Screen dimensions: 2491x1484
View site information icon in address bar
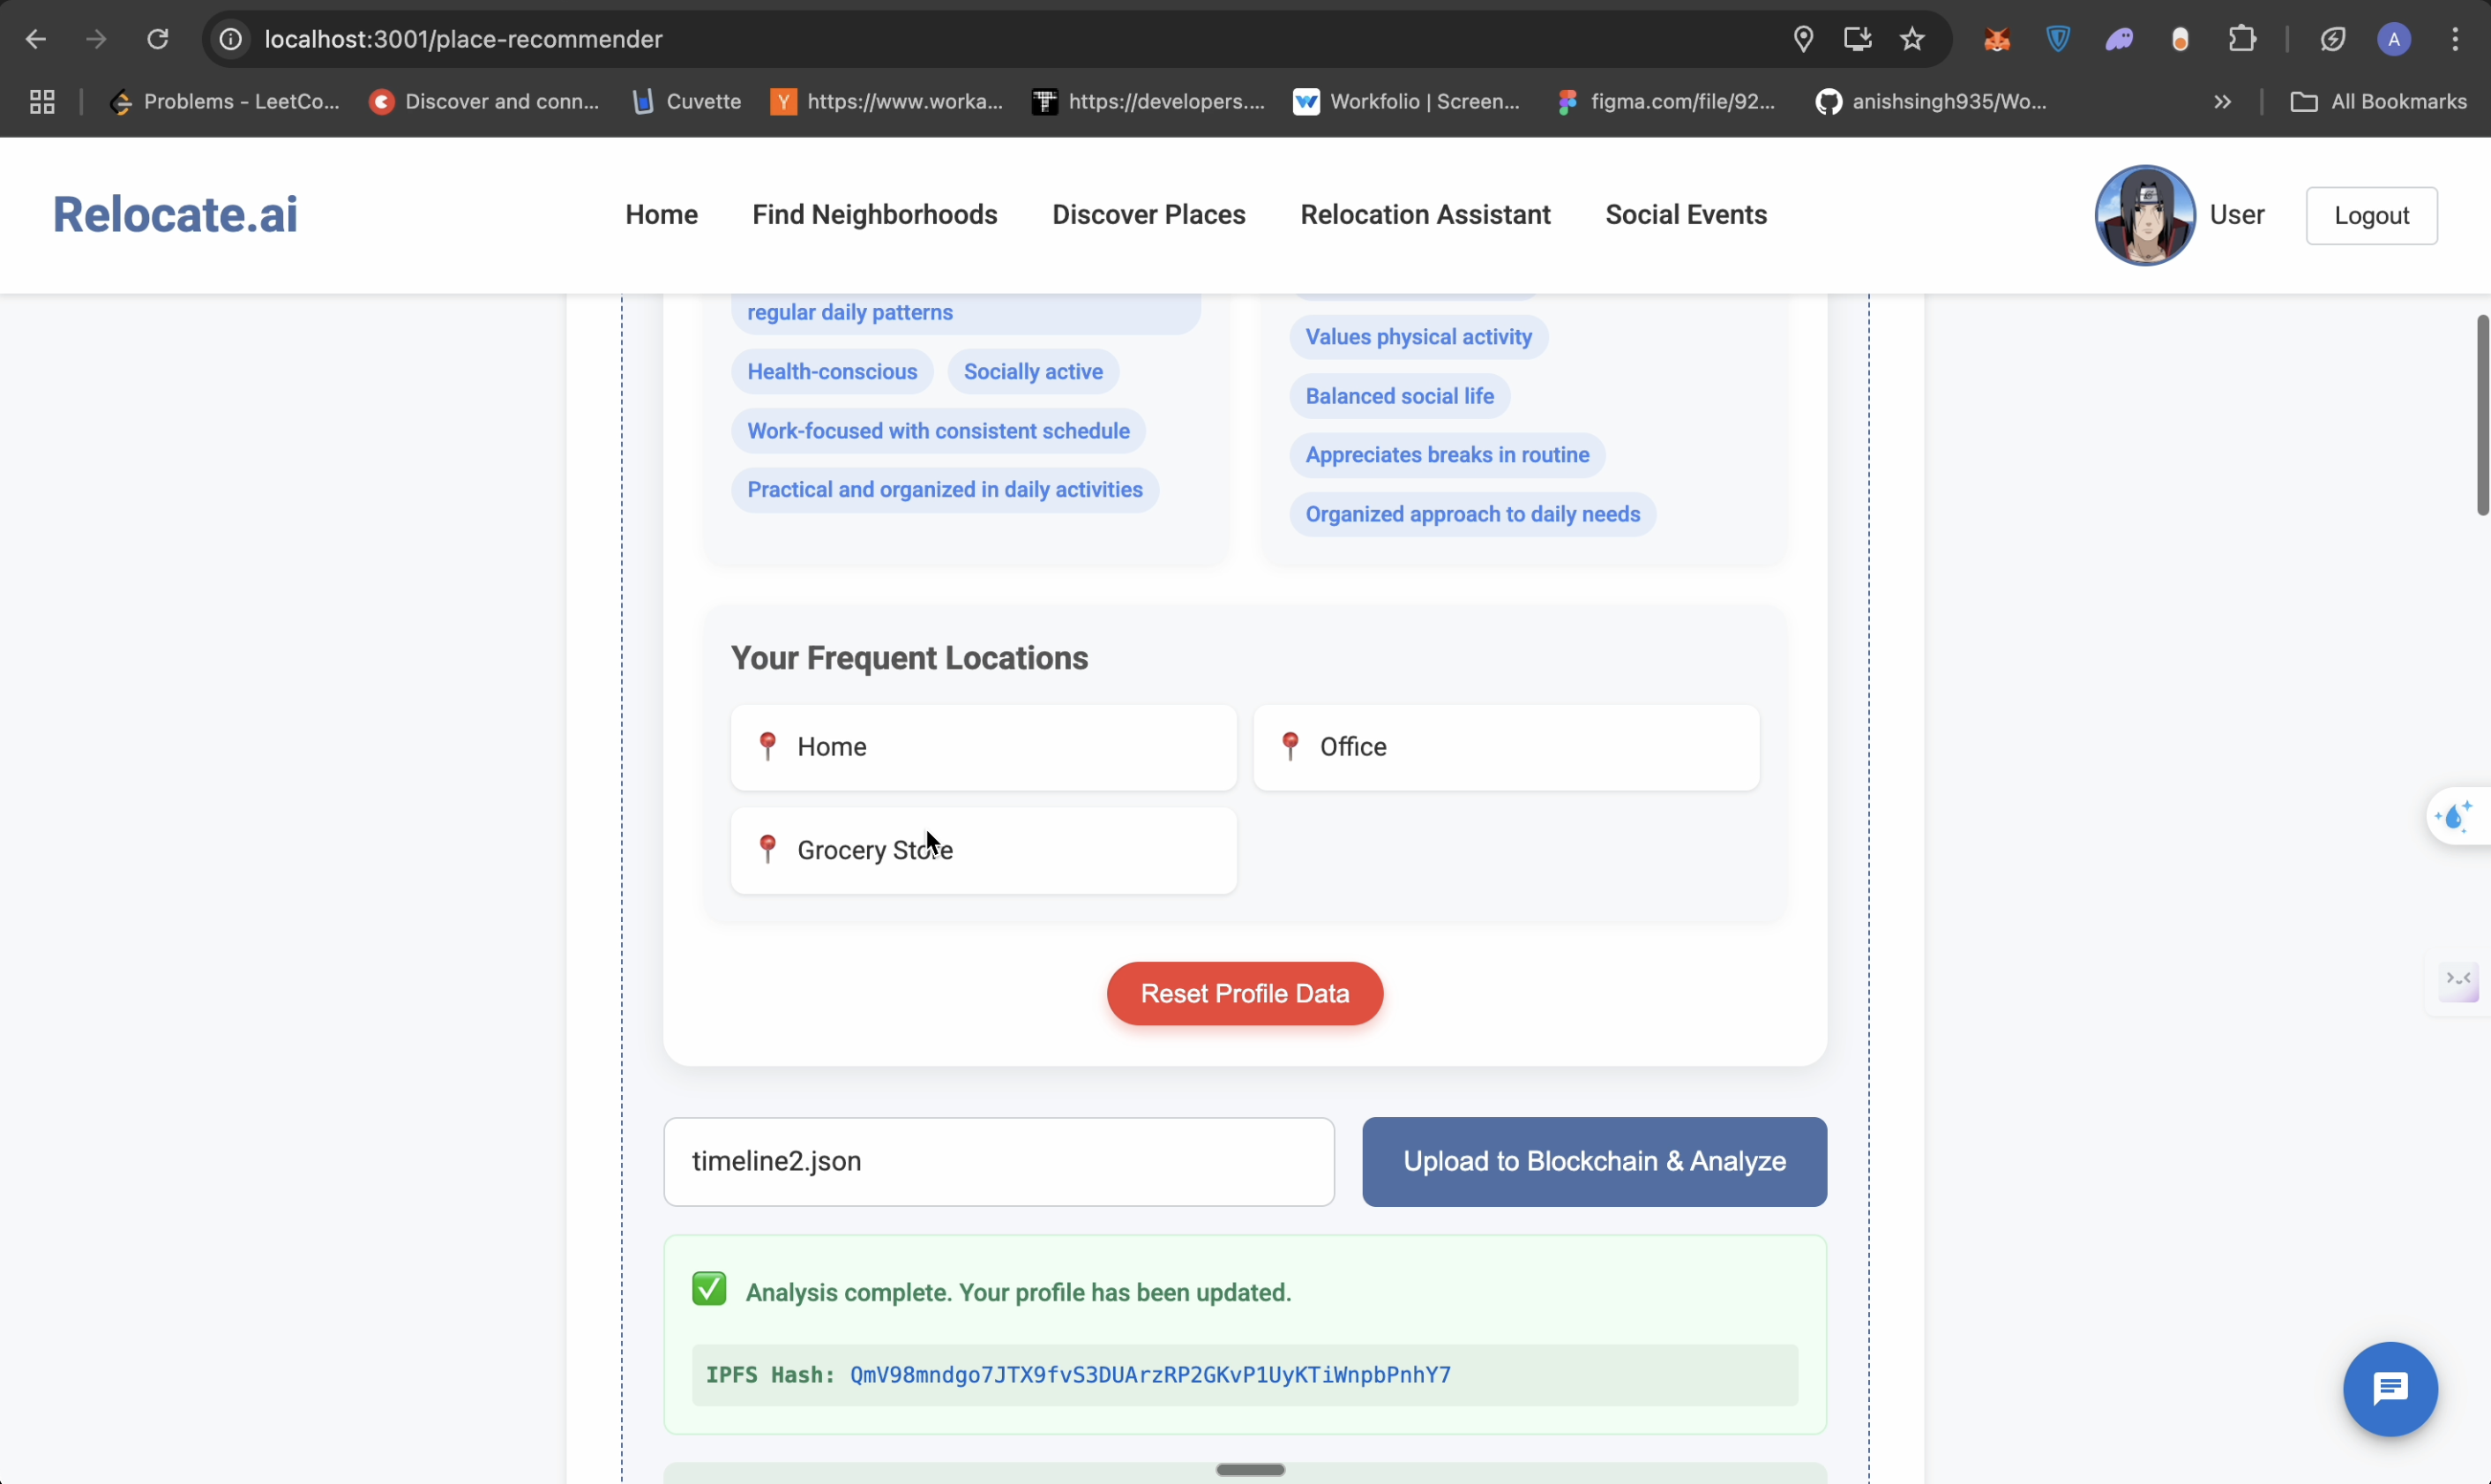click(231, 39)
